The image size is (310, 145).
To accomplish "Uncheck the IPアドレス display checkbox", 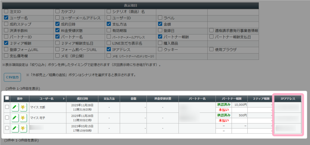I will coord(109,49).
